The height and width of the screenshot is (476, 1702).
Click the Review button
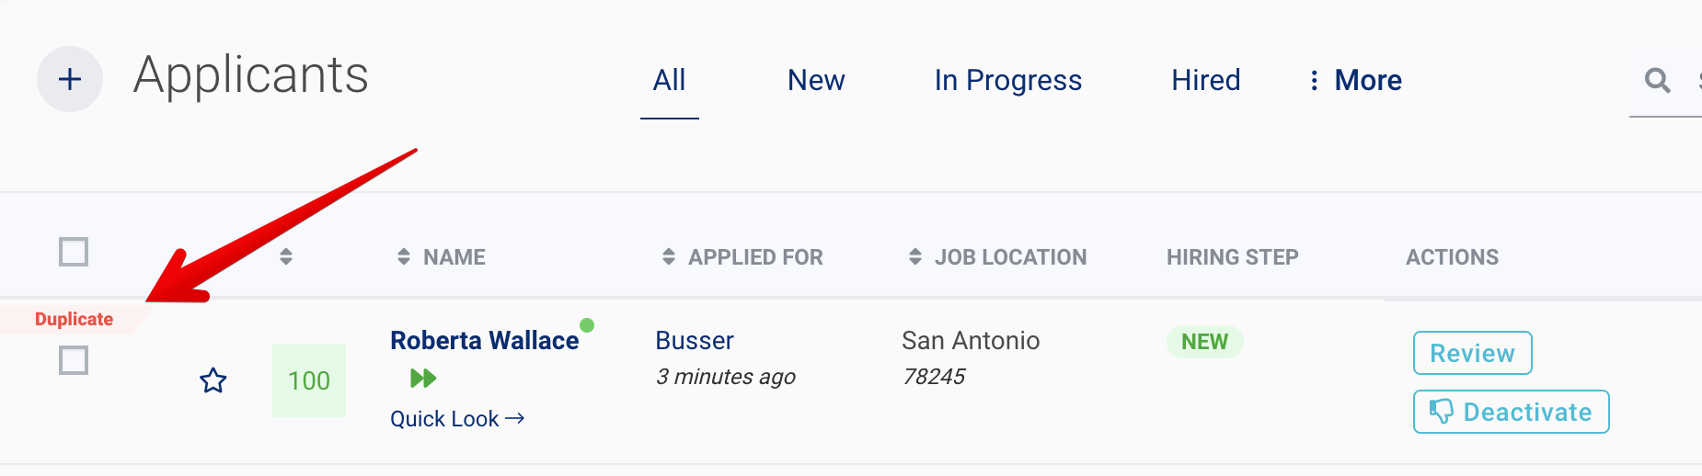pyautogui.click(x=1472, y=353)
